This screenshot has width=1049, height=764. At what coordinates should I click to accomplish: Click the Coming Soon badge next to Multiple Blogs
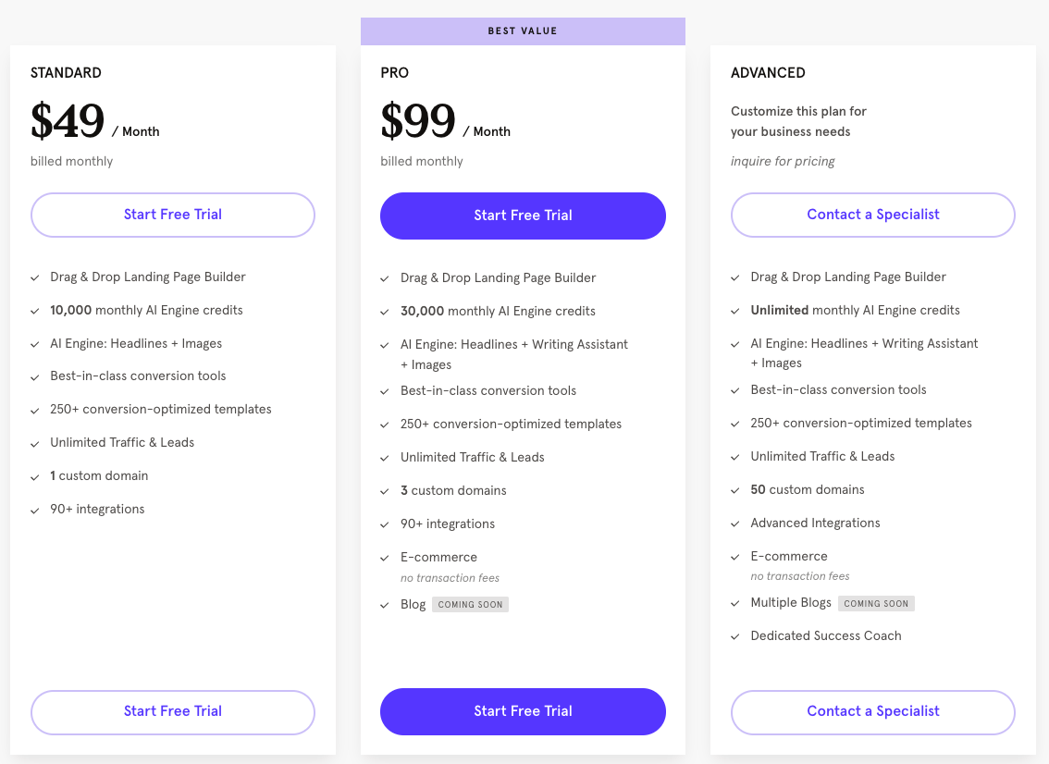[876, 604]
